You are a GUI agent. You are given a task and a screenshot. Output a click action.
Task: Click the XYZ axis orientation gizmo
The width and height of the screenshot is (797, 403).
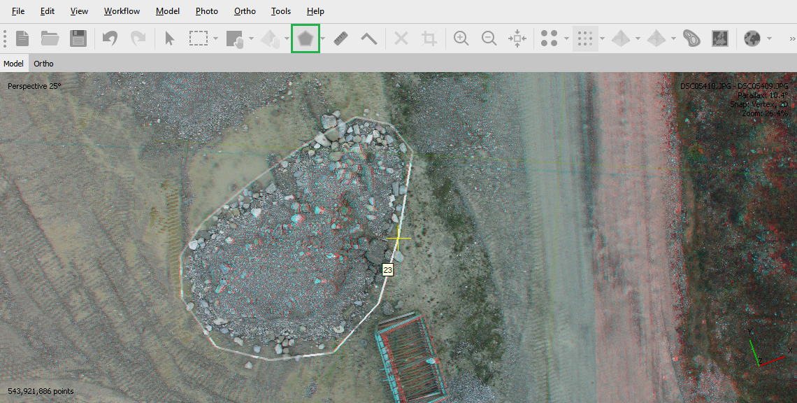coord(768,348)
